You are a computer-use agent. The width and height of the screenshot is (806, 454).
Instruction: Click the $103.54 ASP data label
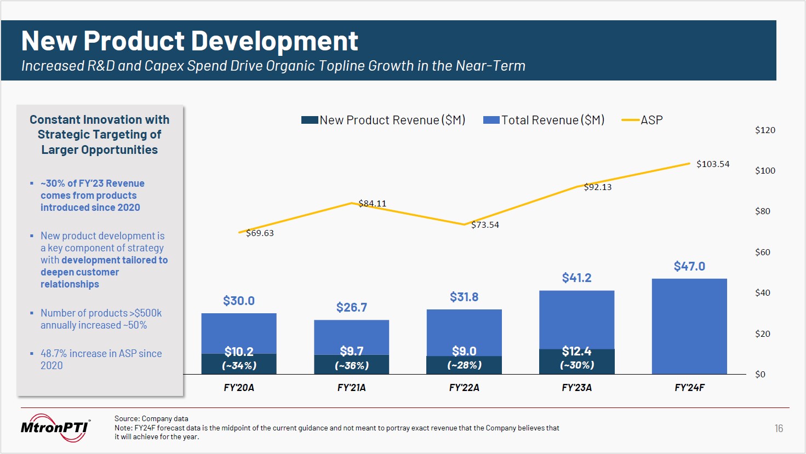click(713, 164)
